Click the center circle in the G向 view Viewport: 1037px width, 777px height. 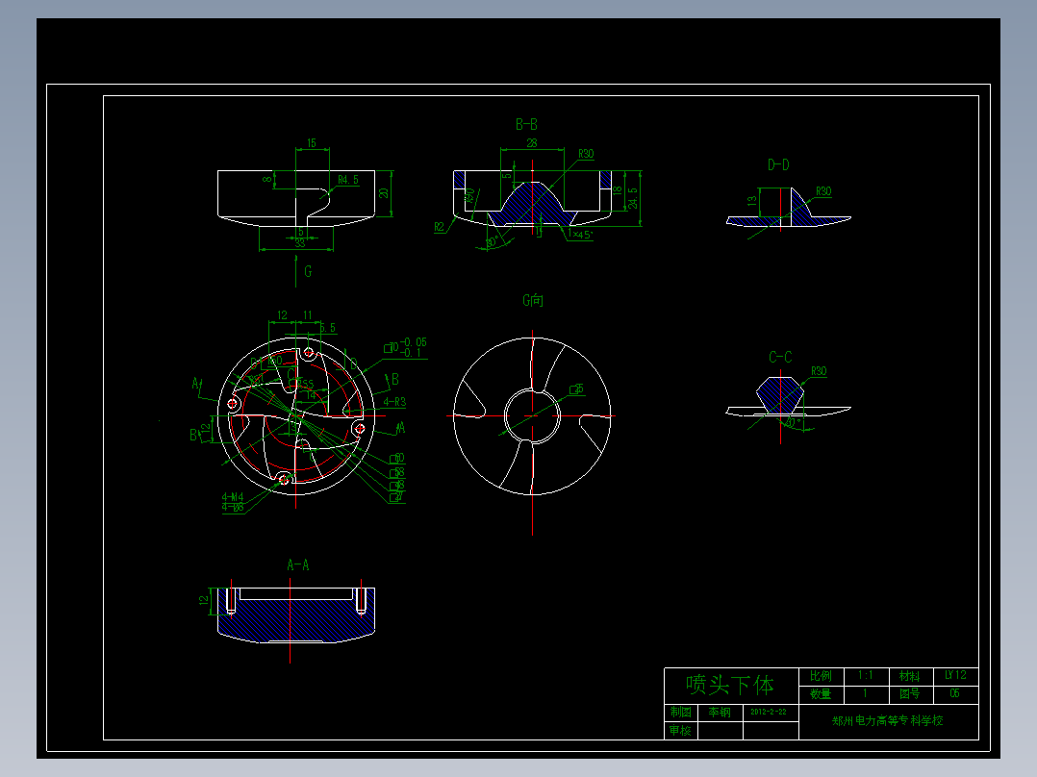pyautogui.click(x=532, y=416)
